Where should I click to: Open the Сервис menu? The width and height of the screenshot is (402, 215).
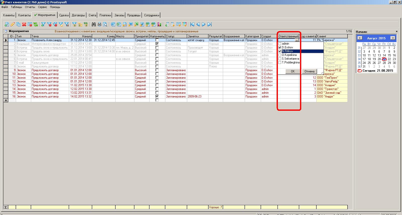point(42,7)
